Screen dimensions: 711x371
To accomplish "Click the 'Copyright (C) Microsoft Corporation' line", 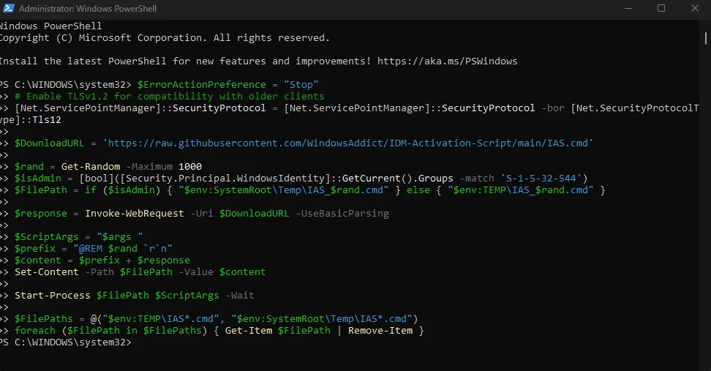I will coord(165,38).
